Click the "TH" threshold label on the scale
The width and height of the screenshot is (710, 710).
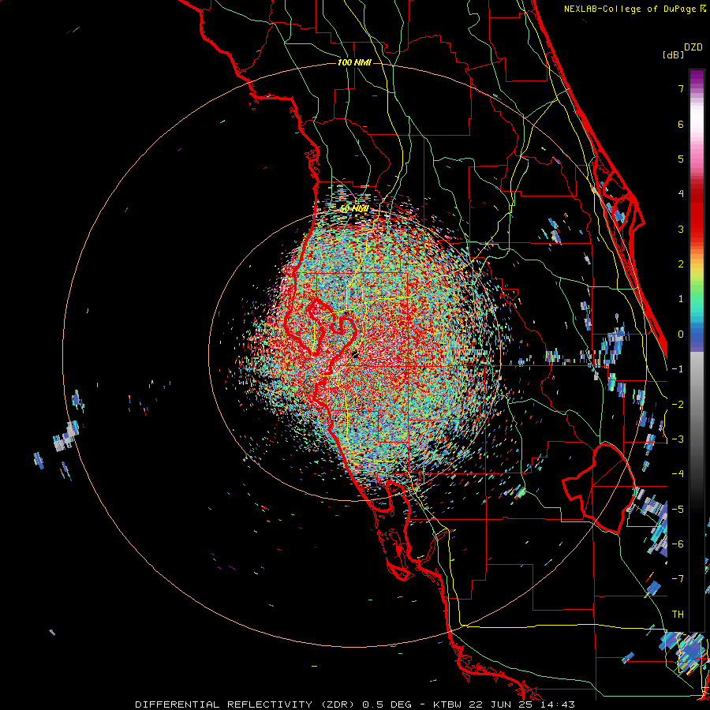[678, 615]
